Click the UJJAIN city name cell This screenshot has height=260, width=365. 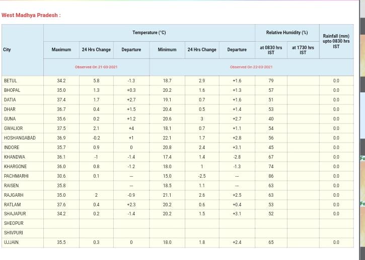(11, 242)
